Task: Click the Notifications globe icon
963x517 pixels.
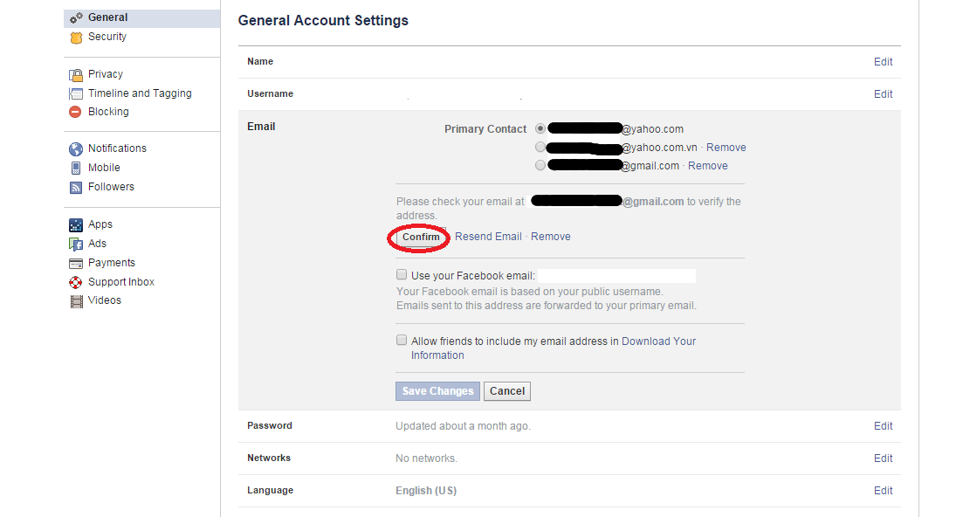Action: tap(76, 149)
